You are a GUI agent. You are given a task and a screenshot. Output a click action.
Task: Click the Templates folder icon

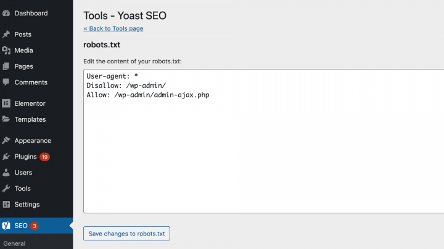click(x=6, y=119)
